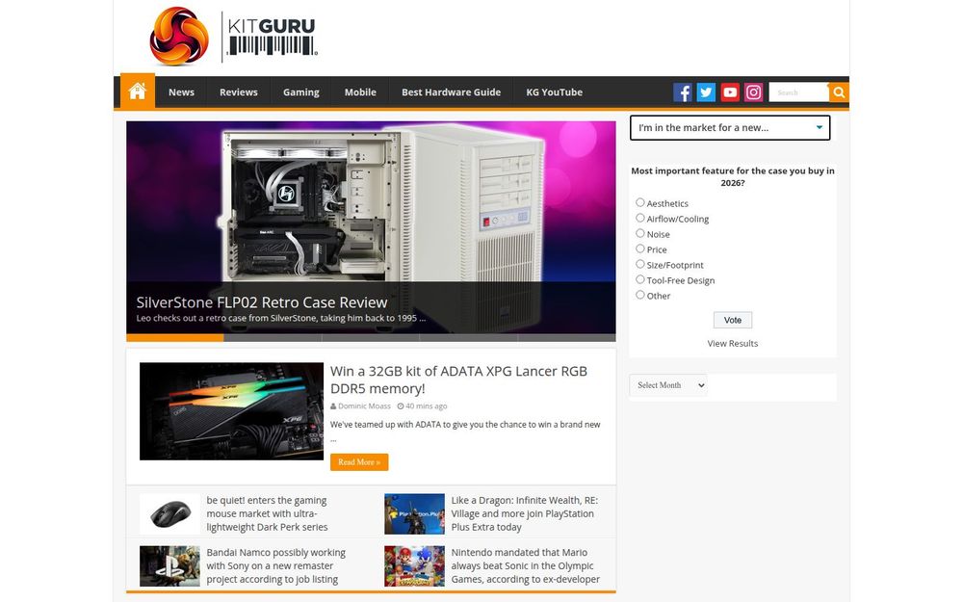Click the be quiet! mouse thumbnail
The width and height of the screenshot is (963, 602).
[x=169, y=513]
